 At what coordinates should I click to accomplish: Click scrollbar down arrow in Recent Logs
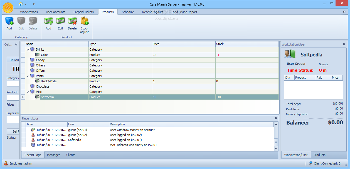click(x=276, y=149)
